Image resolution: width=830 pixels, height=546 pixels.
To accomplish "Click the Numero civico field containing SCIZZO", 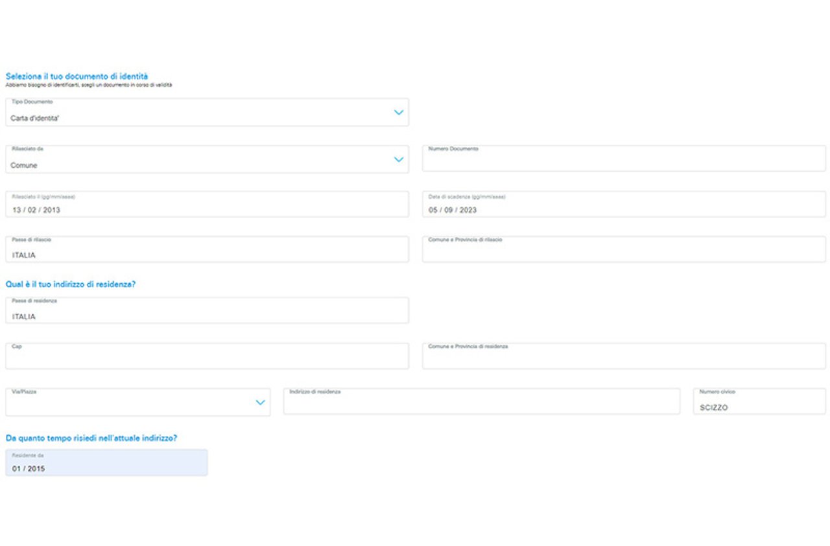I will (x=759, y=402).
